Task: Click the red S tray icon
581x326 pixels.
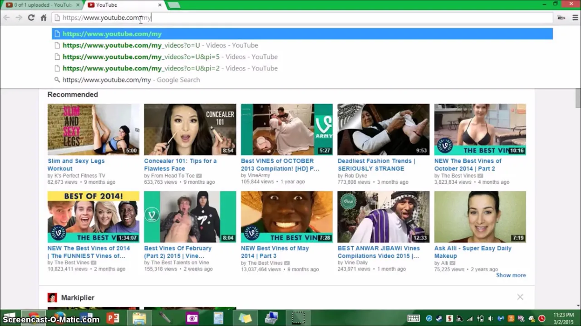Action: pyautogui.click(x=449, y=318)
